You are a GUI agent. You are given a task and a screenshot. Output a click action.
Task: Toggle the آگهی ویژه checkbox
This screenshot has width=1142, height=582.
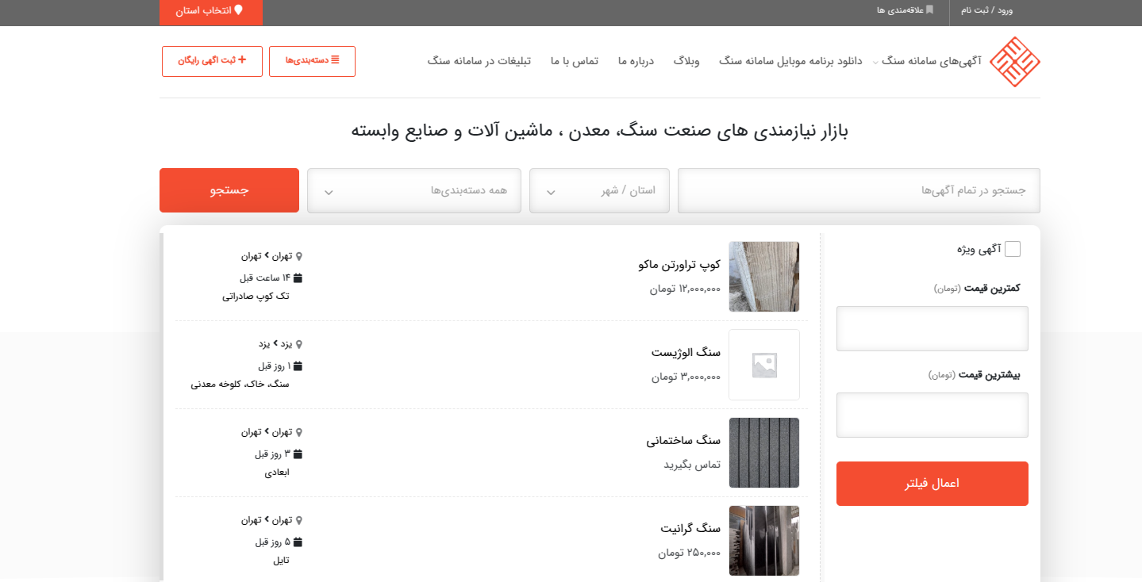(x=1013, y=250)
